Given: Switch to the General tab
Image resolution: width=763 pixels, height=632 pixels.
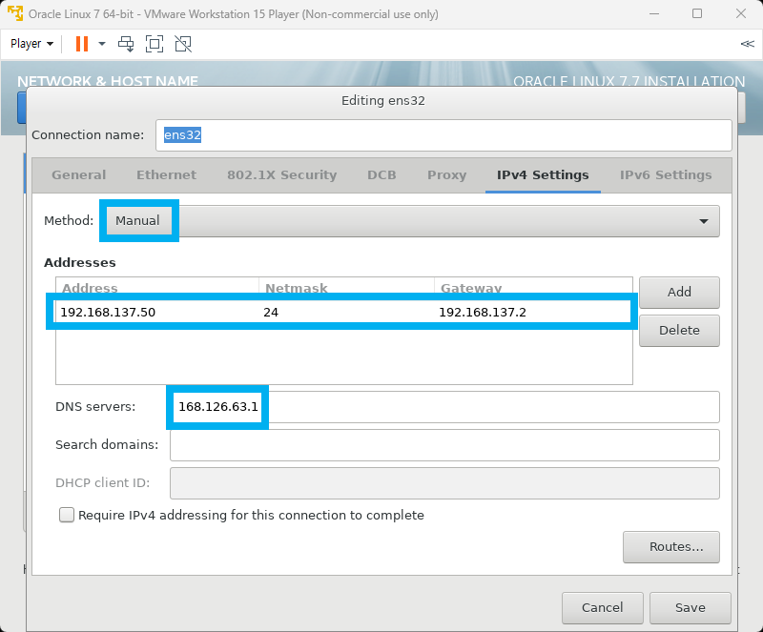Looking at the screenshot, I should (x=79, y=175).
